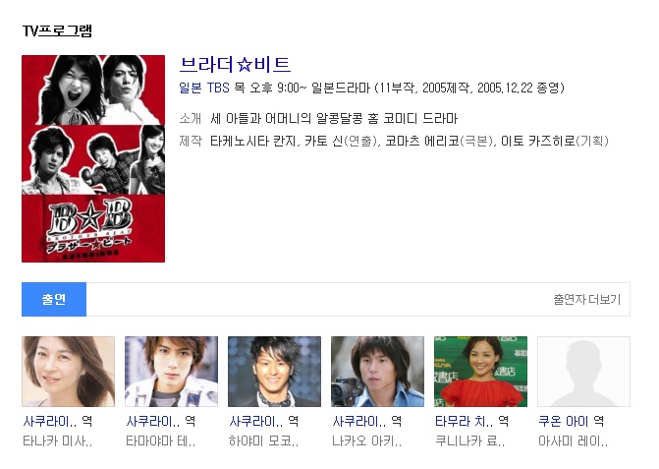Open the Brother Beat drama poster image
Viewport: 659px width, 469px height.
[93, 158]
